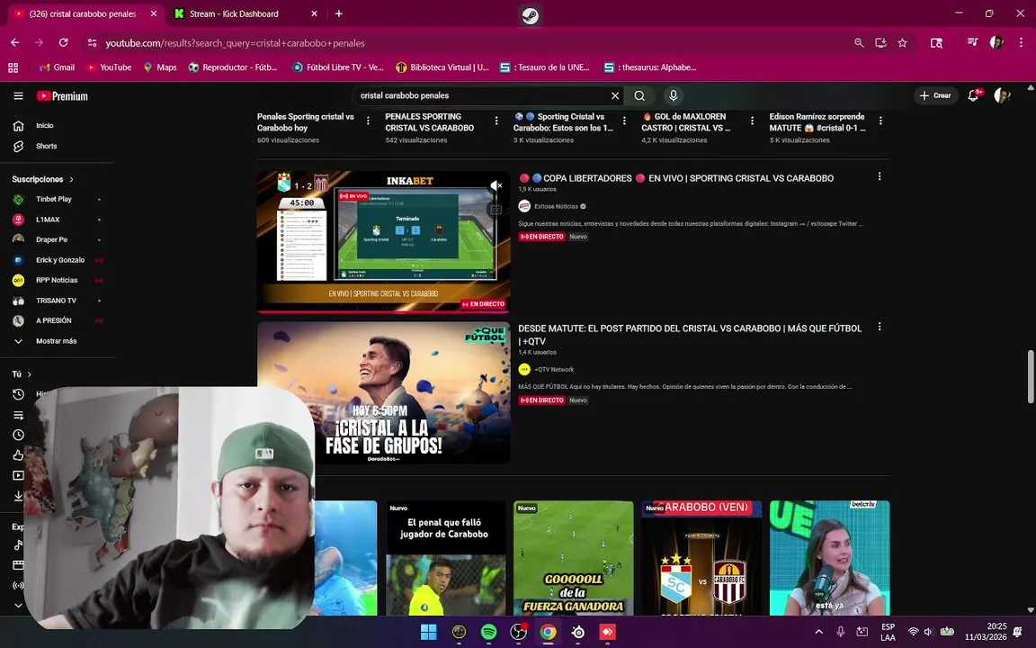Open El penal que falló jugador short
1036x648 pixels.
click(445, 558)
